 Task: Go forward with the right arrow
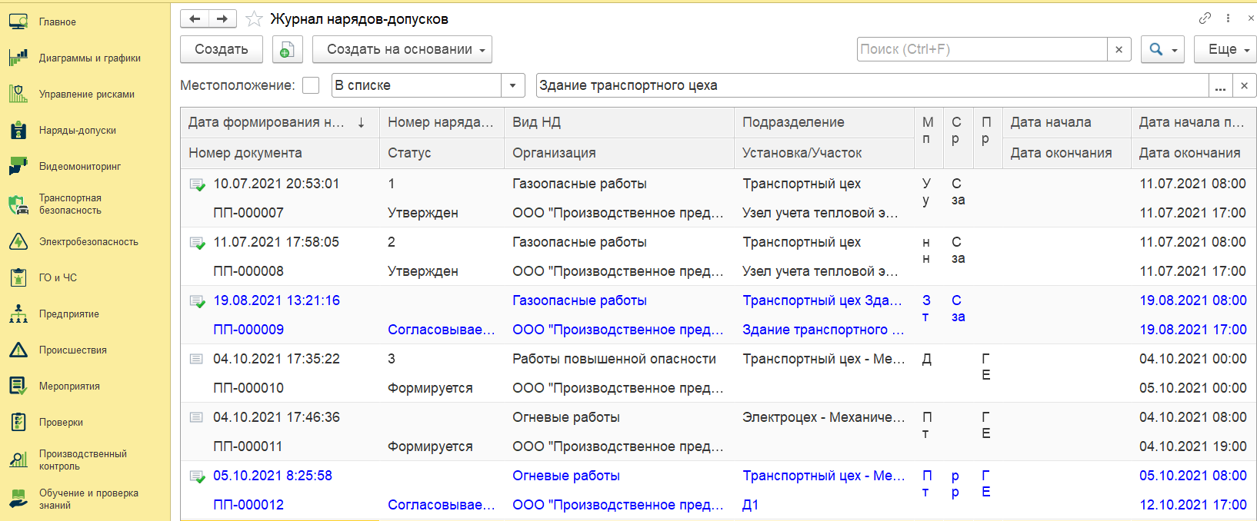click(x=222, y=18)
